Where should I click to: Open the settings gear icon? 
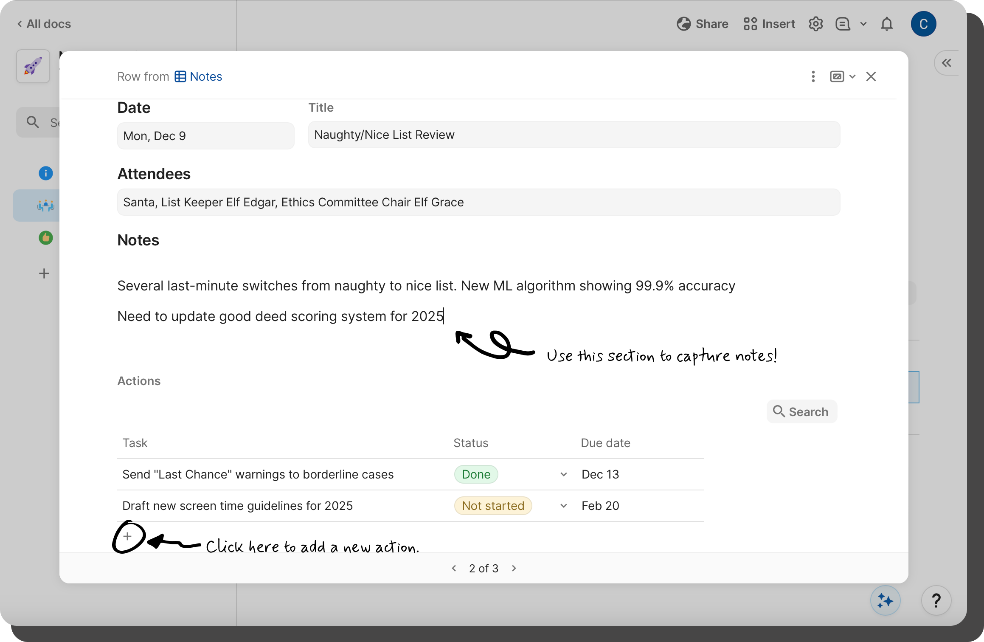[815, 24]
